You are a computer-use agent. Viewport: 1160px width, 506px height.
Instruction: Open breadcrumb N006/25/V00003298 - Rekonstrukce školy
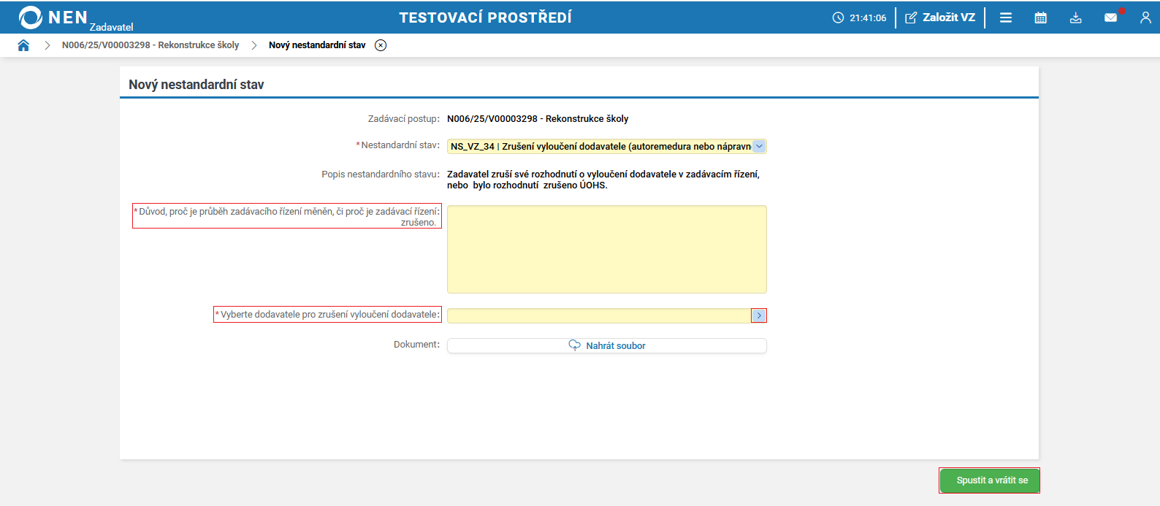coord(150,45)
